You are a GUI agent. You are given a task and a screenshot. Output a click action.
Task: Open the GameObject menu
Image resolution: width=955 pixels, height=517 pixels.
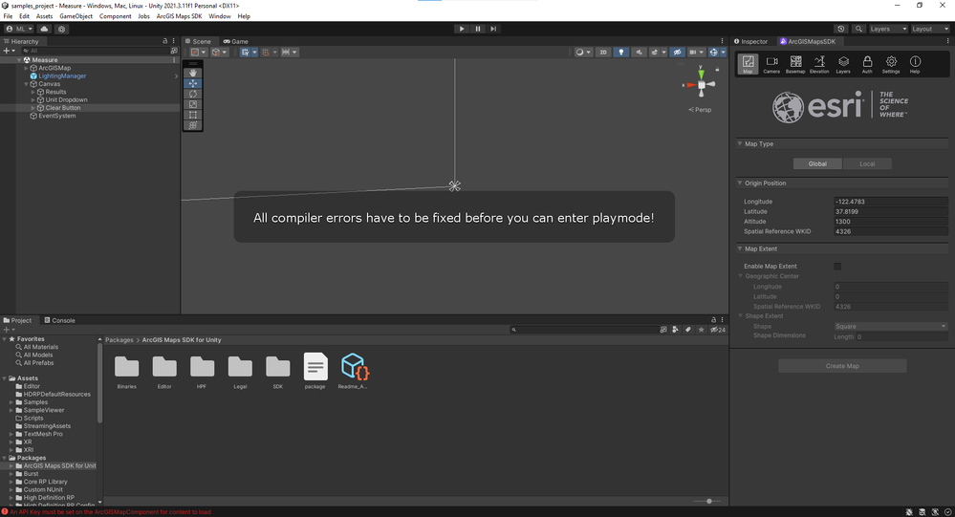point(76,16)
